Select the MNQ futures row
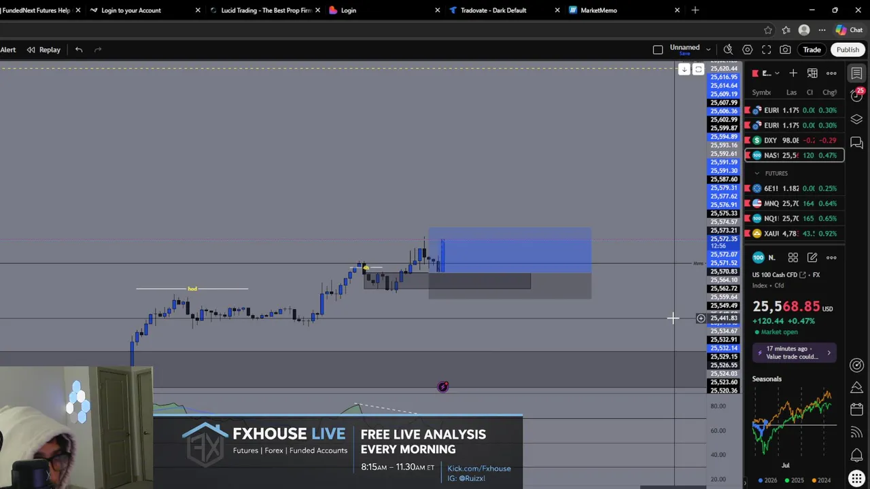The height and width of the screenshot is (489, 870). 795,203
